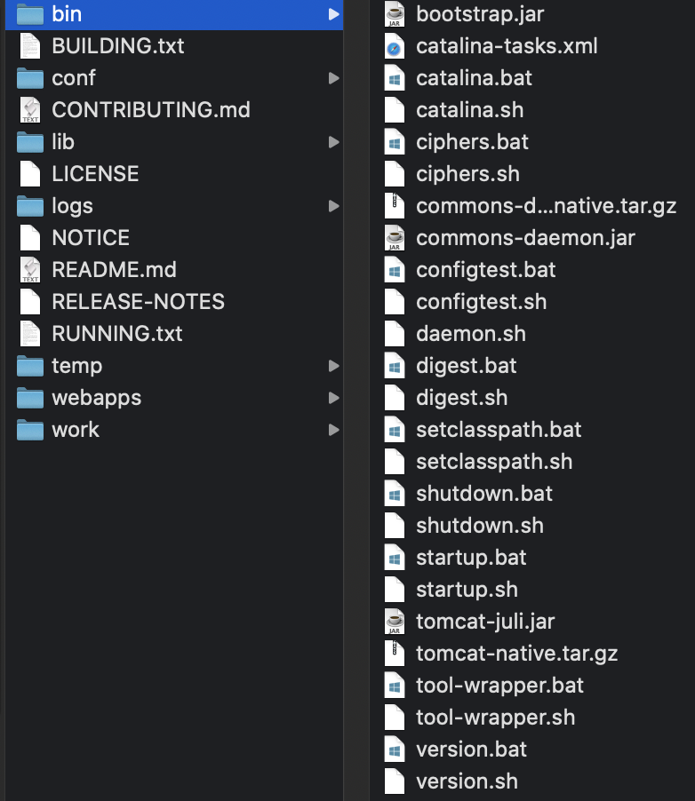
Task: Click the tomcat-juli.jar Java icon
Action: [x=395, y=622]
